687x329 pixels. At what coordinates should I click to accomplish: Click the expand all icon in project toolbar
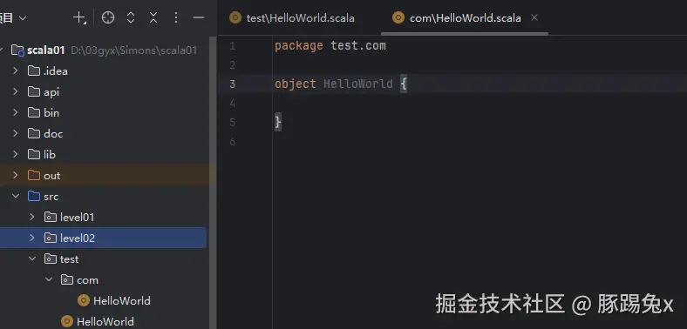click(131, 17)
